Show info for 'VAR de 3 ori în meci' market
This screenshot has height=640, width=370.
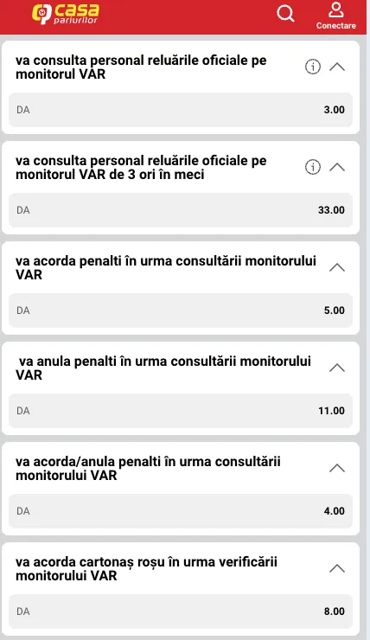[313, 167]
